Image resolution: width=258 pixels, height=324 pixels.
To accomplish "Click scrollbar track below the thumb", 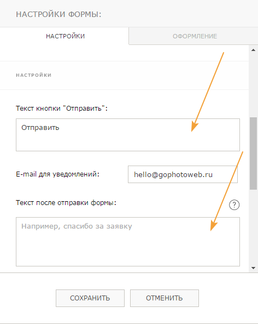I will pyautogui.click(x=253, y=228).
